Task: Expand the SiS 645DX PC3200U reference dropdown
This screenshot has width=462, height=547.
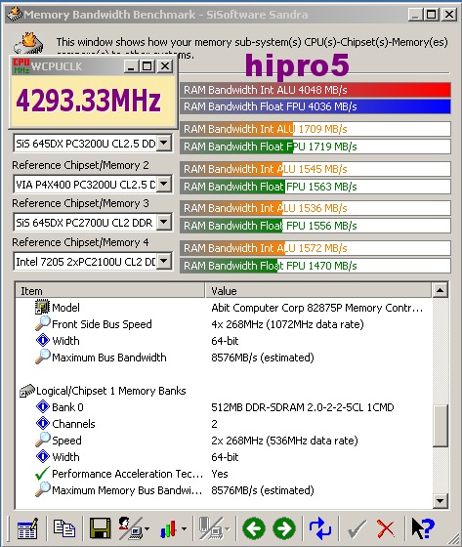Action: [164, 143]
